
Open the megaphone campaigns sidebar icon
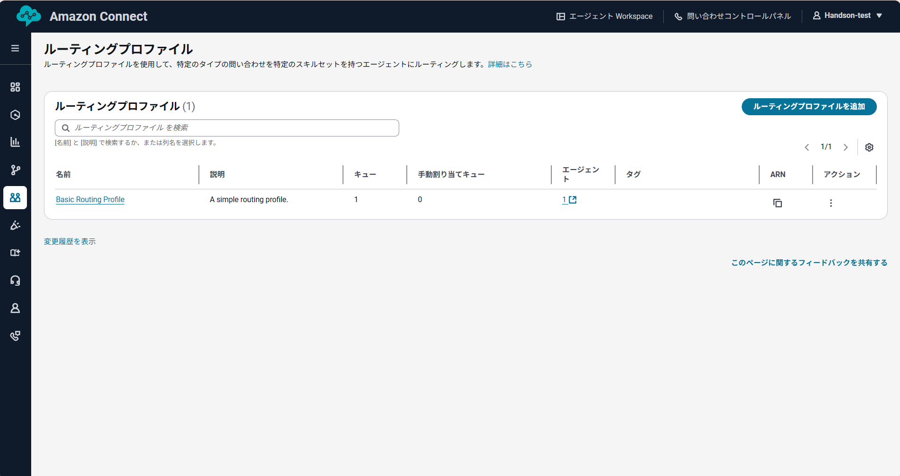coord(16,225)
